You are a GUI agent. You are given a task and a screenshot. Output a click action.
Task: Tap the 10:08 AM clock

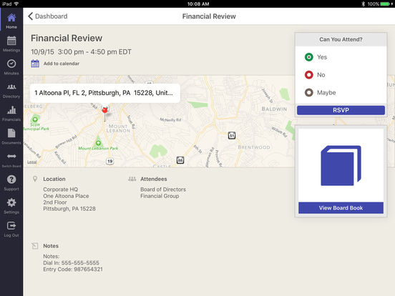198,4
